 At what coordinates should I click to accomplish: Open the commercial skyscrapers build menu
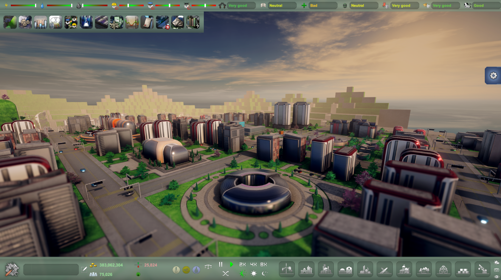point(326,269)
